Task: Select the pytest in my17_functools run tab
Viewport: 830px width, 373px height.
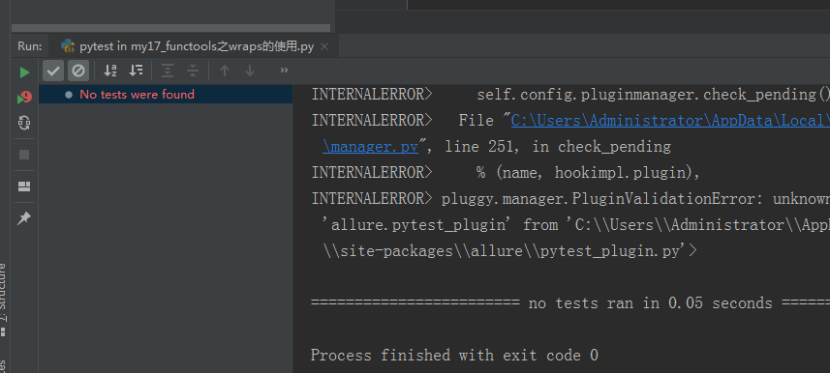Action: (x=187, y=46)
